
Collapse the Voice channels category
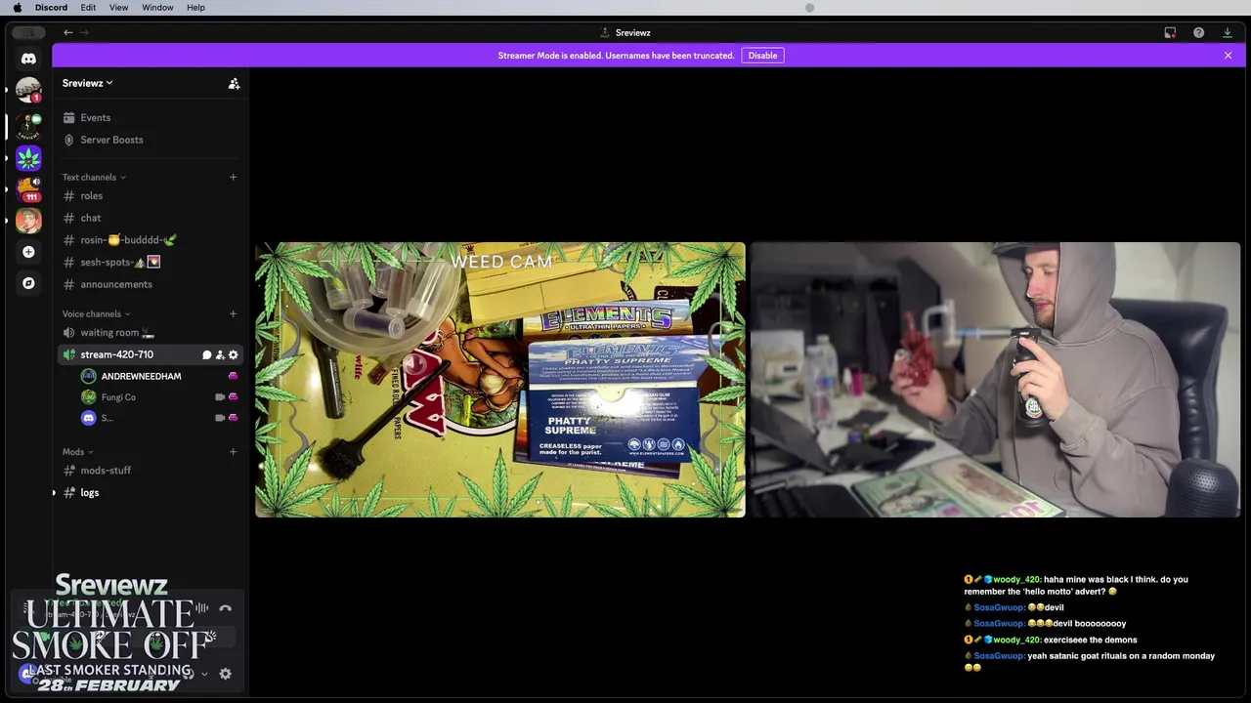coord(97,313)
